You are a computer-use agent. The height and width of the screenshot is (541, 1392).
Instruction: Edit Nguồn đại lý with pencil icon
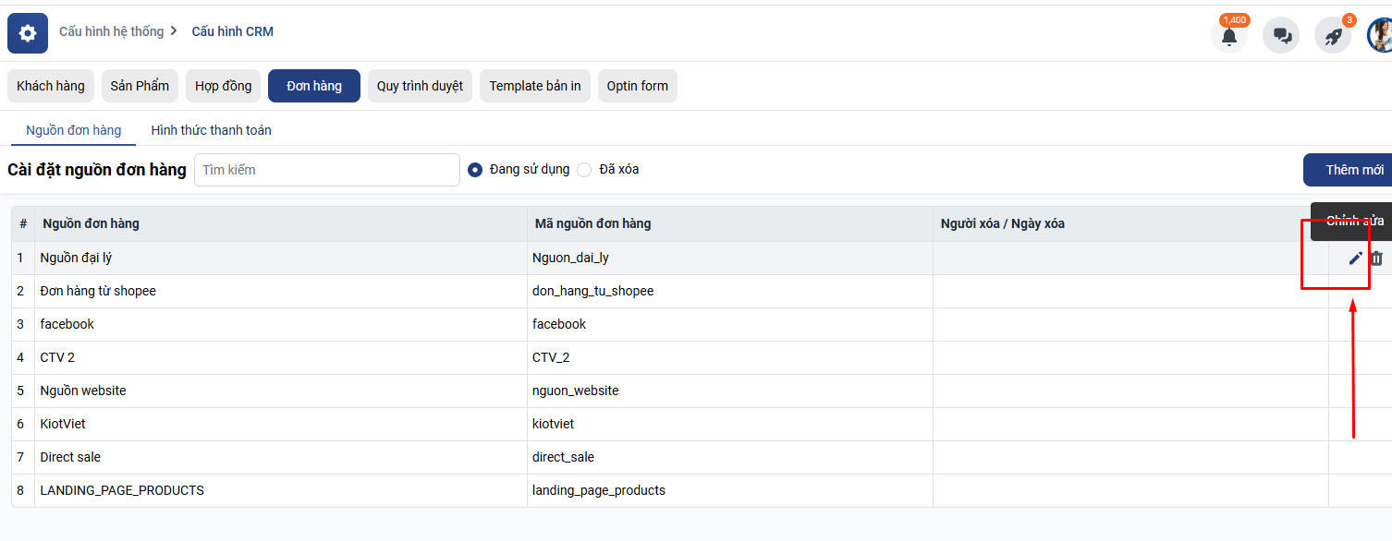point(1355,258)
